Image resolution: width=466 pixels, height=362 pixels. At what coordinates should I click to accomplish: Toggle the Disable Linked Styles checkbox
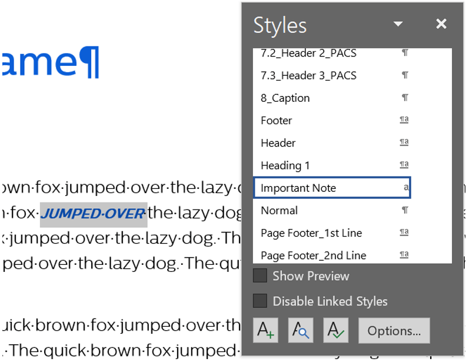click(x=260, y=301)
